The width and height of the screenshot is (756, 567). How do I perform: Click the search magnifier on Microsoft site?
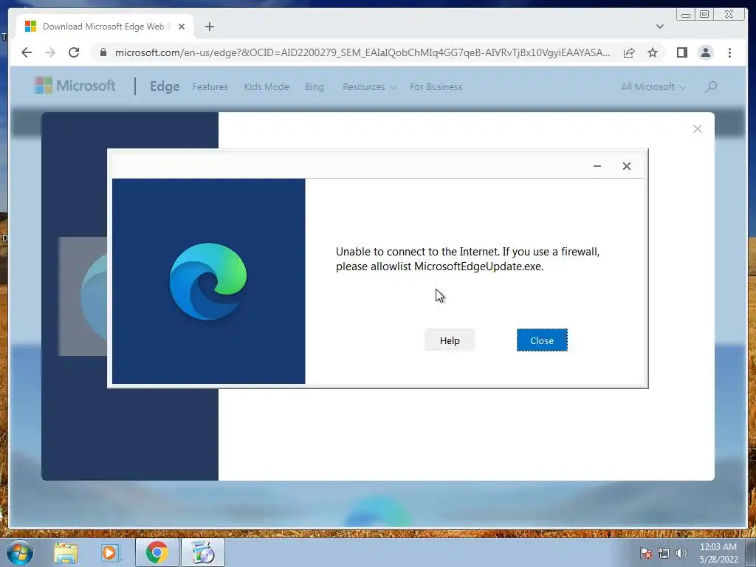711,87
